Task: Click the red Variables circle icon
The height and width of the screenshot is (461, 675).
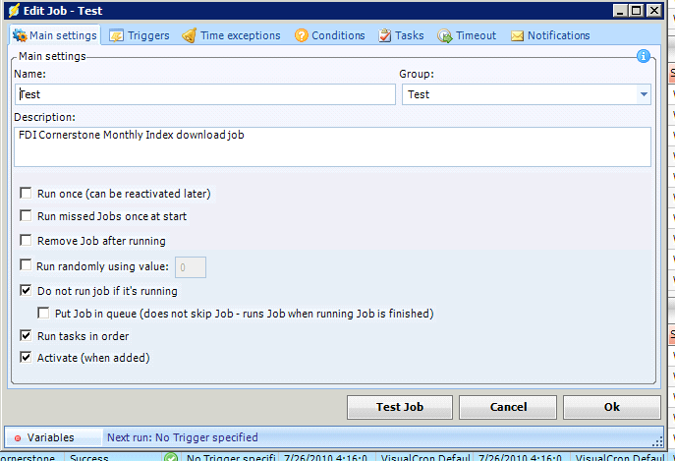Action: click(18, 438)
